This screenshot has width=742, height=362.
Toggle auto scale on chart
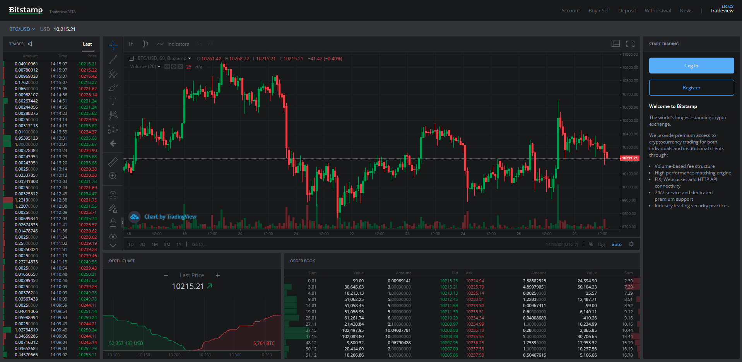tap(617, 244)
